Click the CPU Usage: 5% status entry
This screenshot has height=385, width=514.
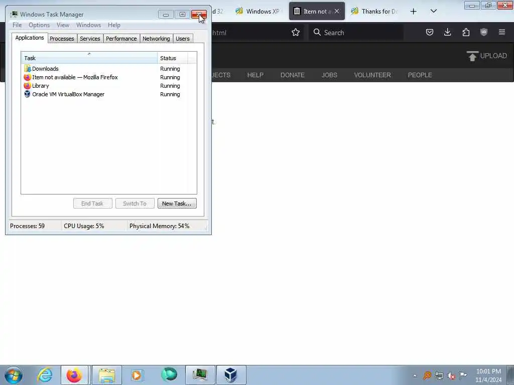(x=84, y=226)
